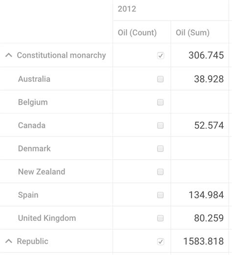Toggle Spain Oil Count checkbox
The image size is (232, 255).
161,195
